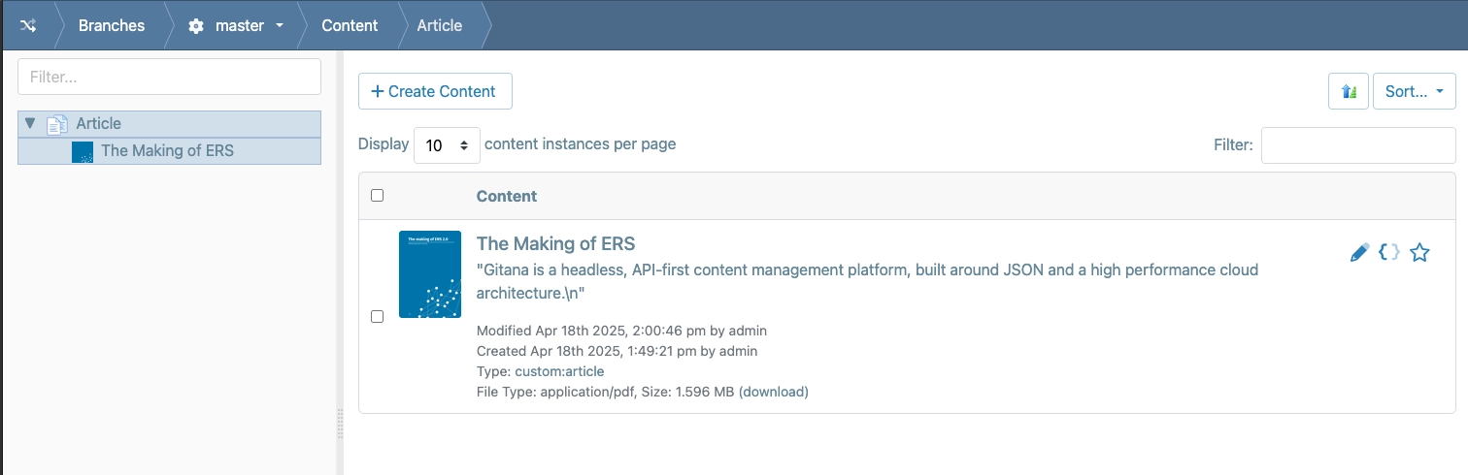Click the sort direction icon button
Screen dimensions: 1468x475
[1348, 91]
